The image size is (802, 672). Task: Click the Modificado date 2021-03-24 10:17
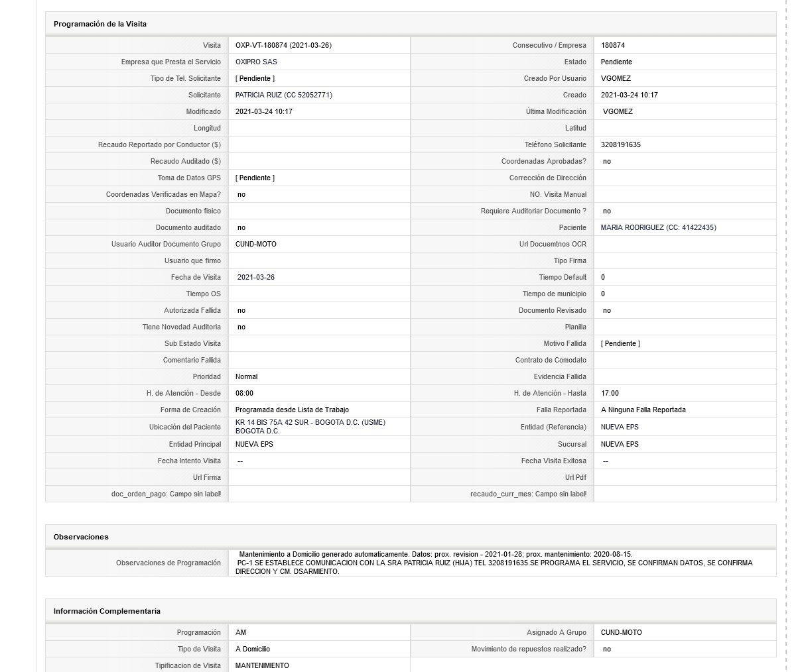coord(263,111)
